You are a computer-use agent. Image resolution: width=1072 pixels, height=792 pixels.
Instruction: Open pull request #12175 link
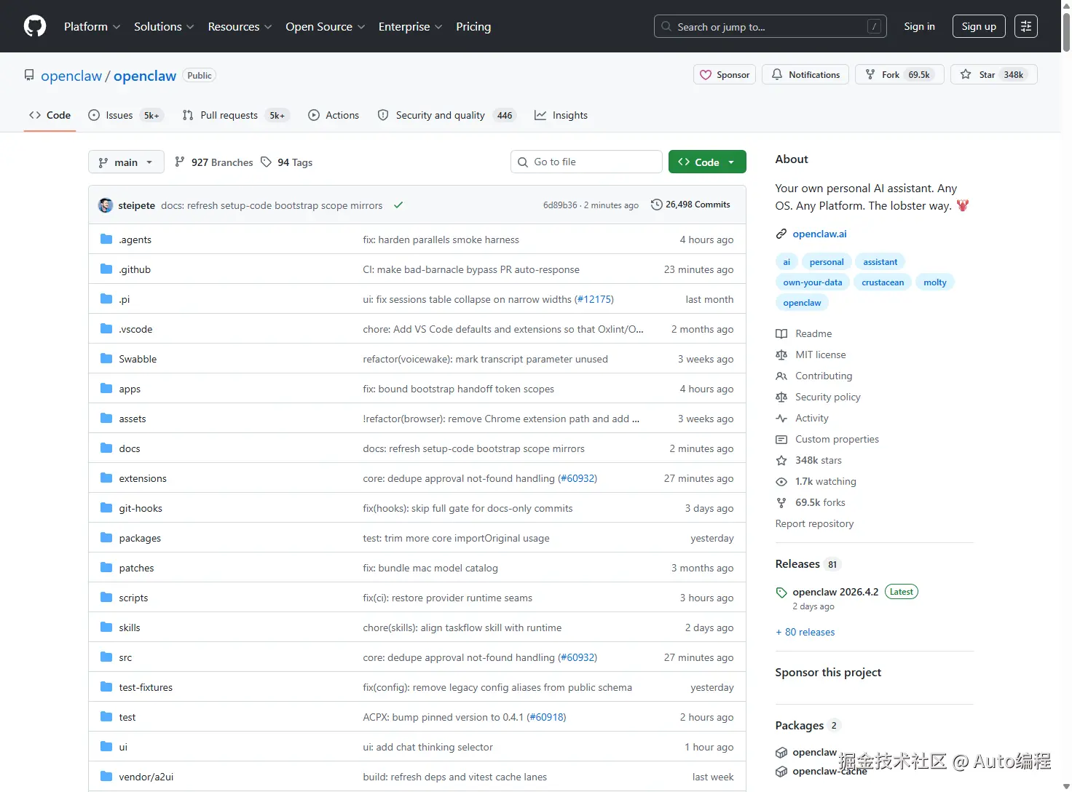tap(594, 299)
